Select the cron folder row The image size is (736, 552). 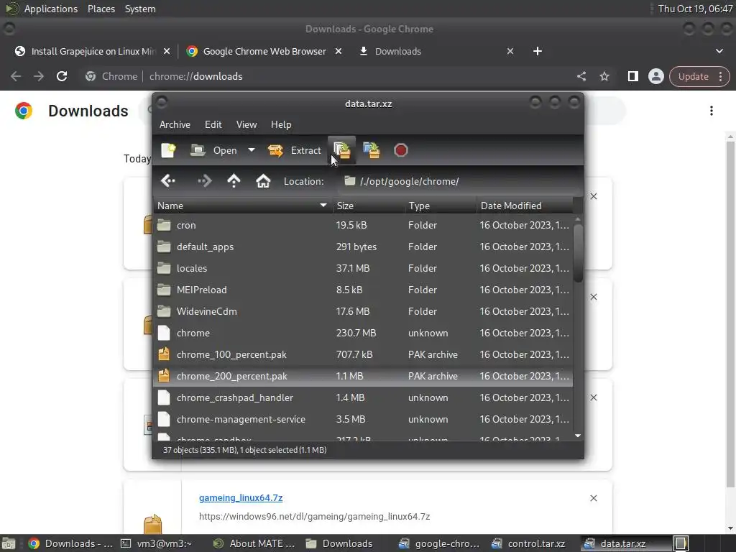coord(363,225)
